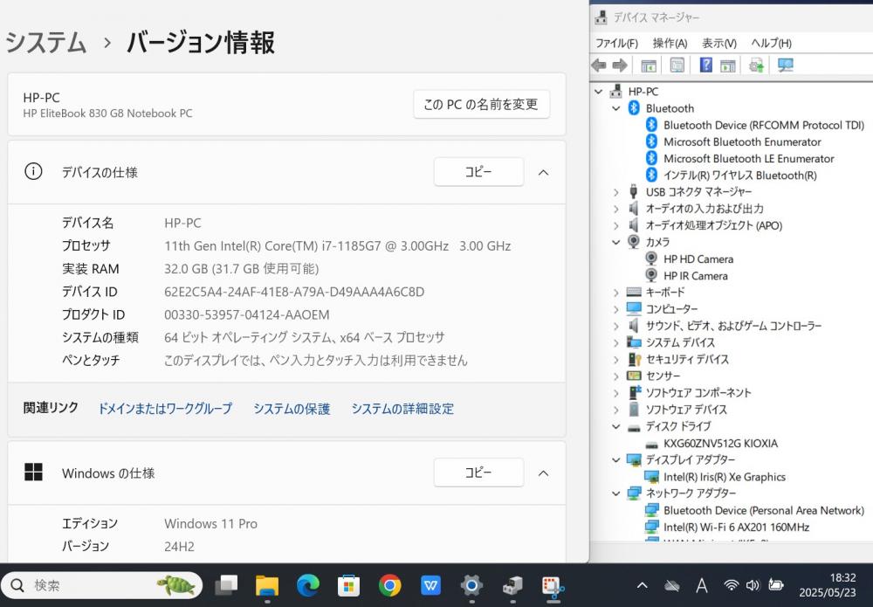Open the ファイル(F) menu
Image resolution: width=873 pixels, height=607 pixels.
pos(616,43)
